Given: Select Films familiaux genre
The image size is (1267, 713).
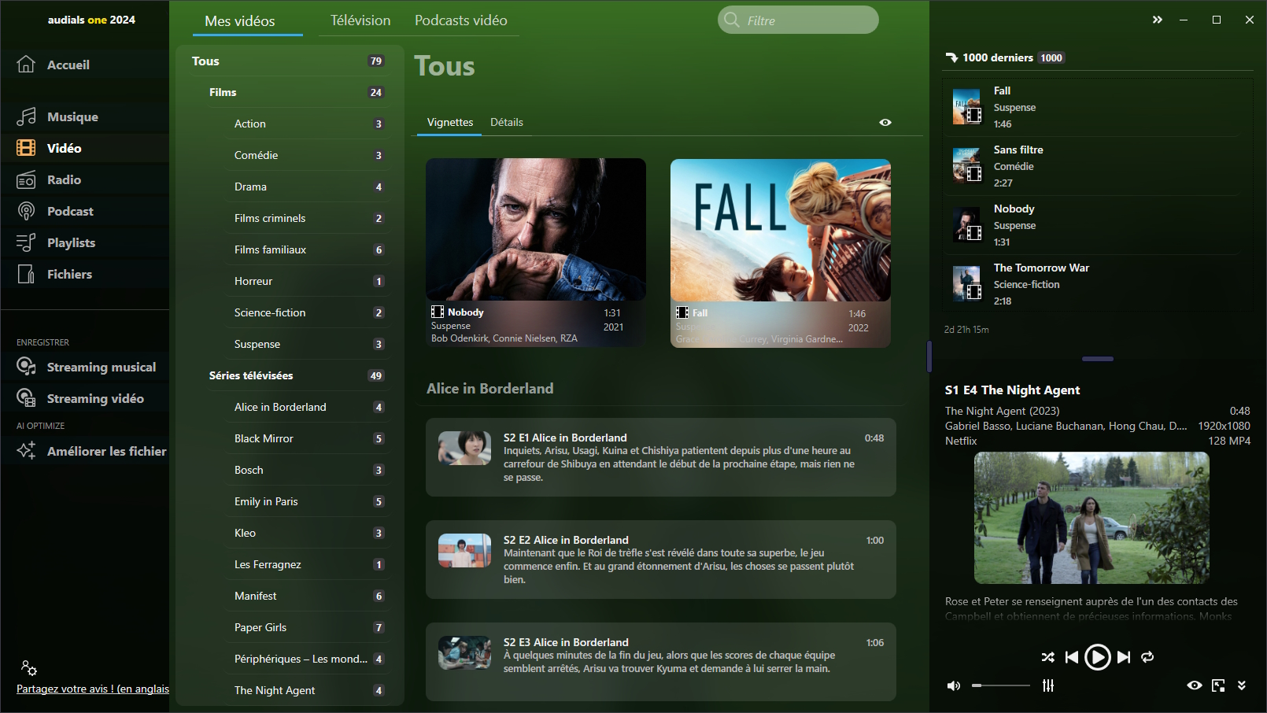Looking at the screenshot, I should [308, 249].
